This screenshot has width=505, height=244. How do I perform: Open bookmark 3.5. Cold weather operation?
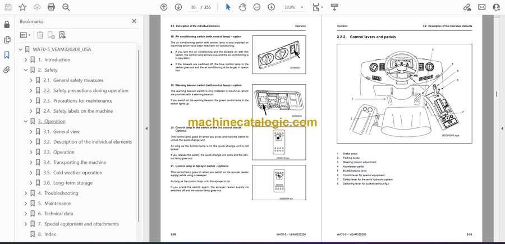[x=72, y=173]
